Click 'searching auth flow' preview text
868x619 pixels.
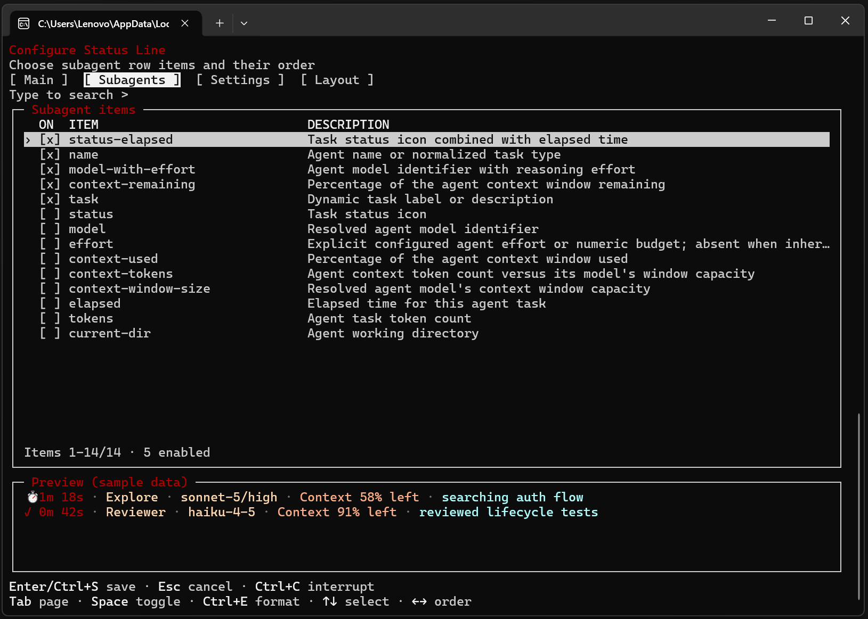tap(513, 497)
